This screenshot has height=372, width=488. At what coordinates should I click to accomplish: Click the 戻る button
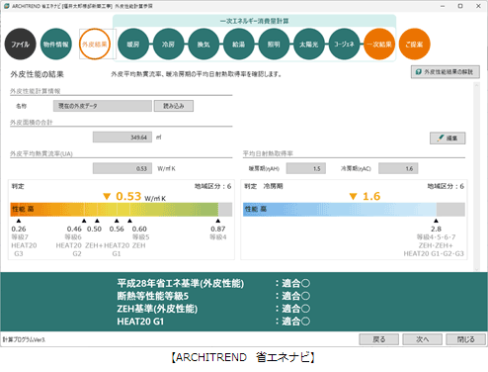[378, 339]
